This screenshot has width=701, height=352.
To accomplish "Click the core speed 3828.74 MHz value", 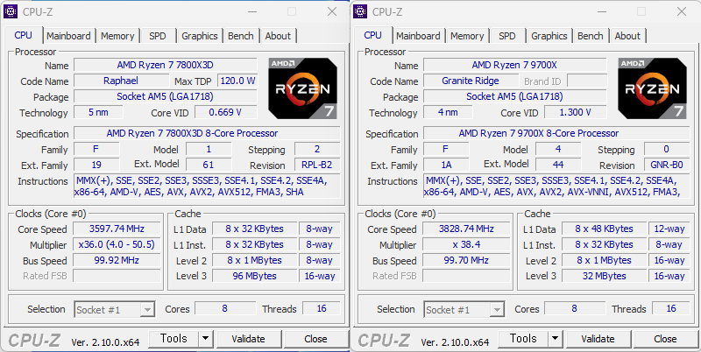I will pyautogui.click(x=466, y=229).
